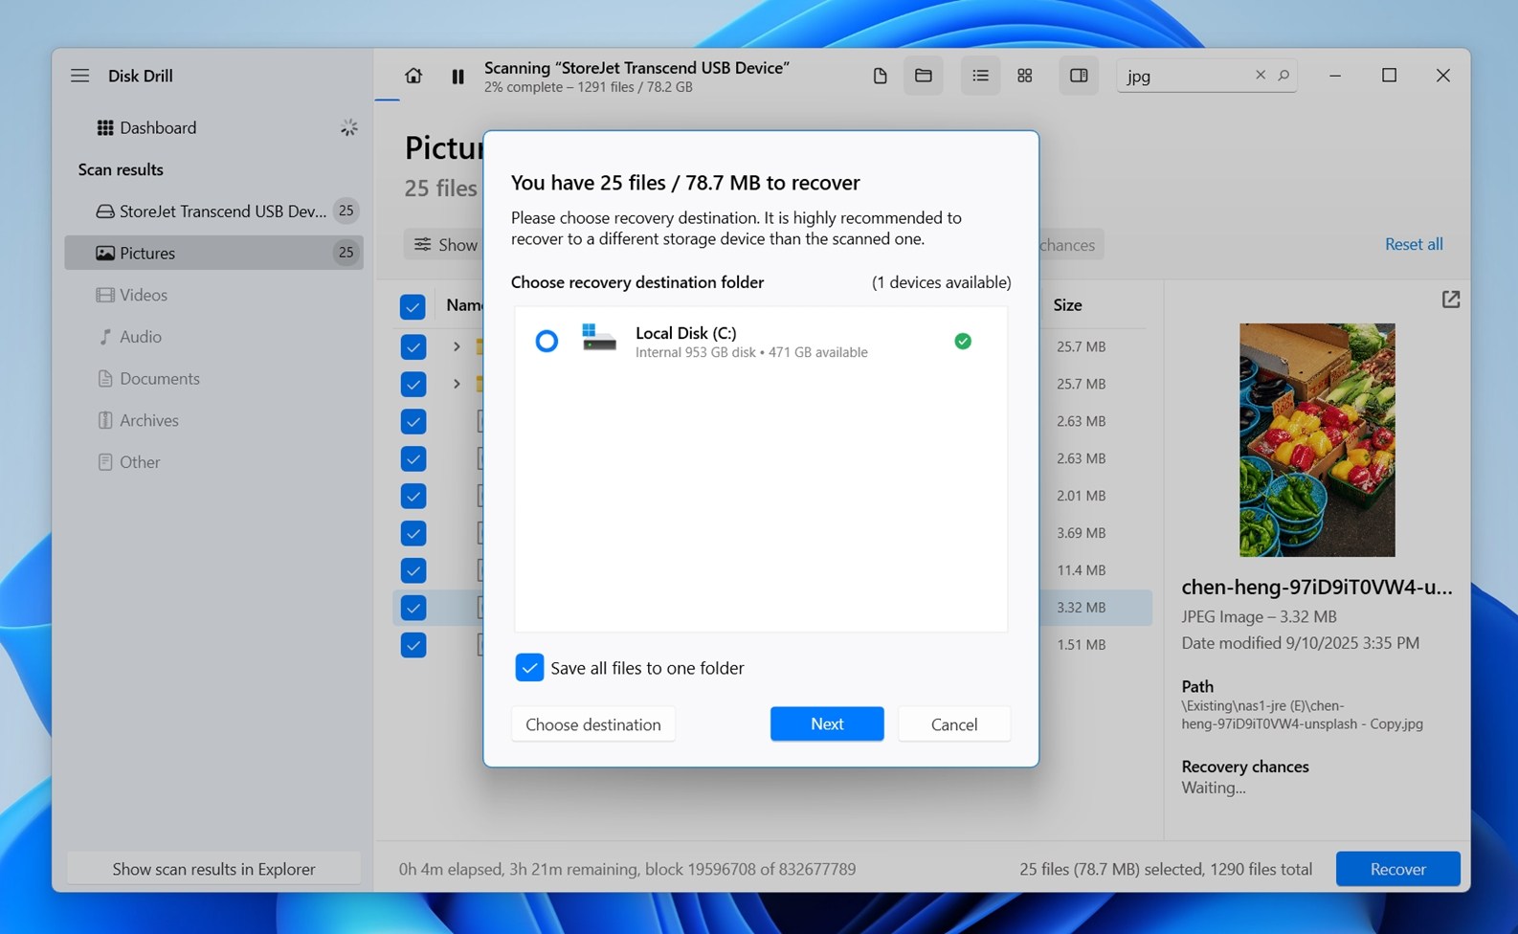
Task: Go to the home screen icon
Action: click(x=413, y=76)
